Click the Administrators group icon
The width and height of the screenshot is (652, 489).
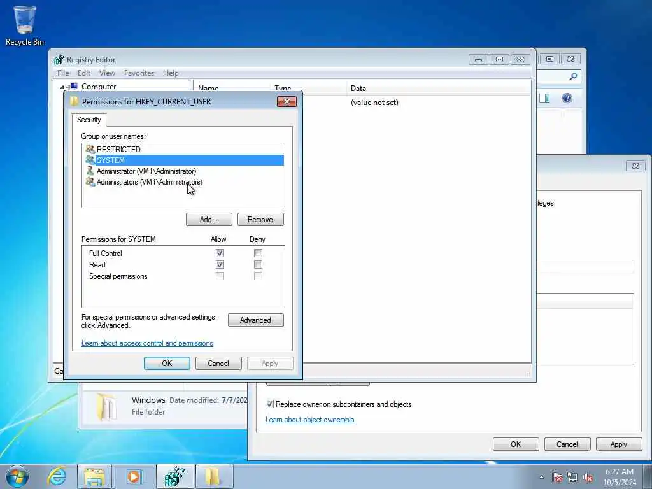coord(90,181)
